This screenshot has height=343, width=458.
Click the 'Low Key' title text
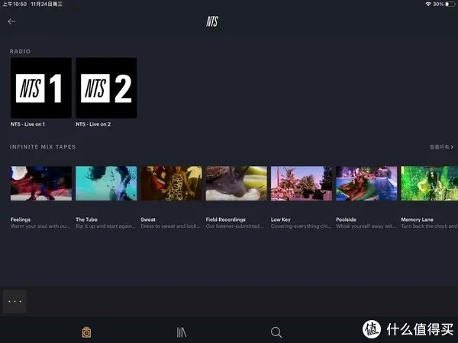[280, 220]
